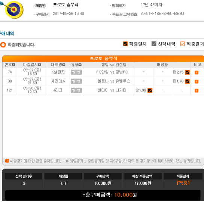Click the urgent notice icon for match 74

coord(197,72)
